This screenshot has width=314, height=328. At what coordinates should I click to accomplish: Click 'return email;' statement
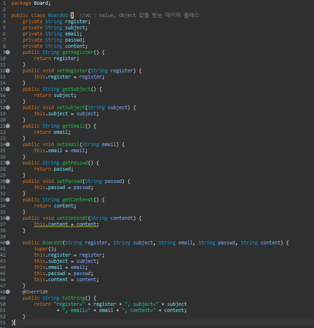click(x=52, y=132)
